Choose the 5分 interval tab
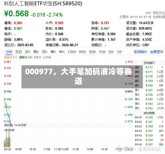 point(111,52)
